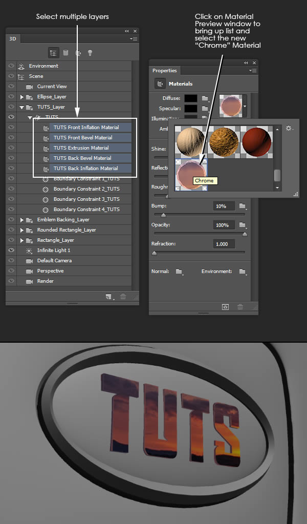Open material preview dropdown arrow
The image size is (307, 524).
click(x=245, y=106)
